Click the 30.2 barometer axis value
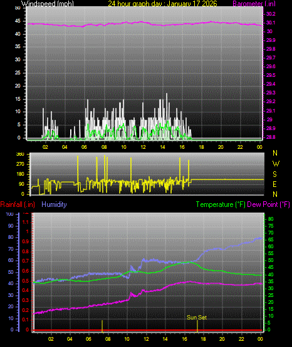This screenshot has height=347, width=292. 271,14
